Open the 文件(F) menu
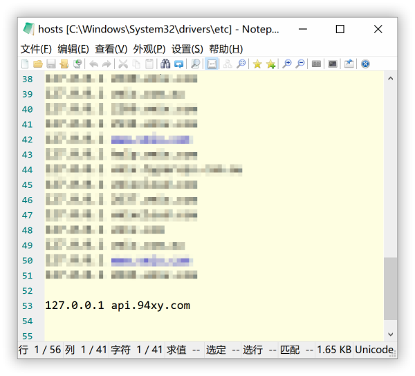This screenshot has width=415, height=376. click(x=36, y=49)
